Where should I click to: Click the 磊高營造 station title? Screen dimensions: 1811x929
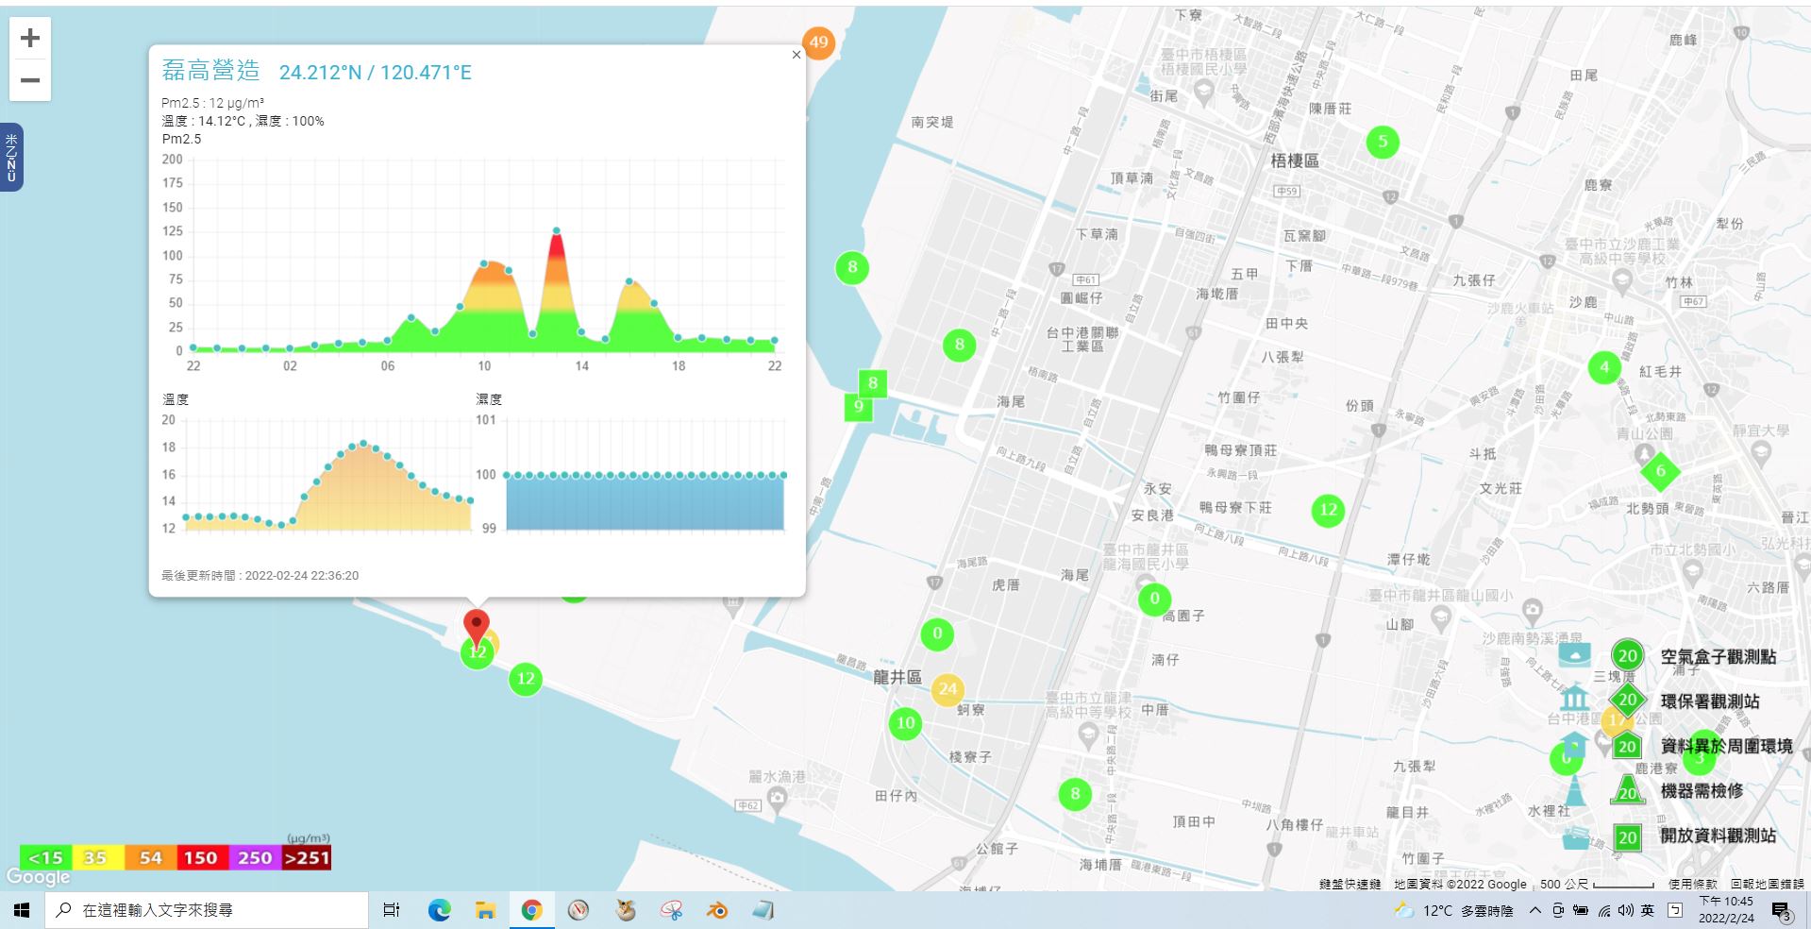coord(210,71)
